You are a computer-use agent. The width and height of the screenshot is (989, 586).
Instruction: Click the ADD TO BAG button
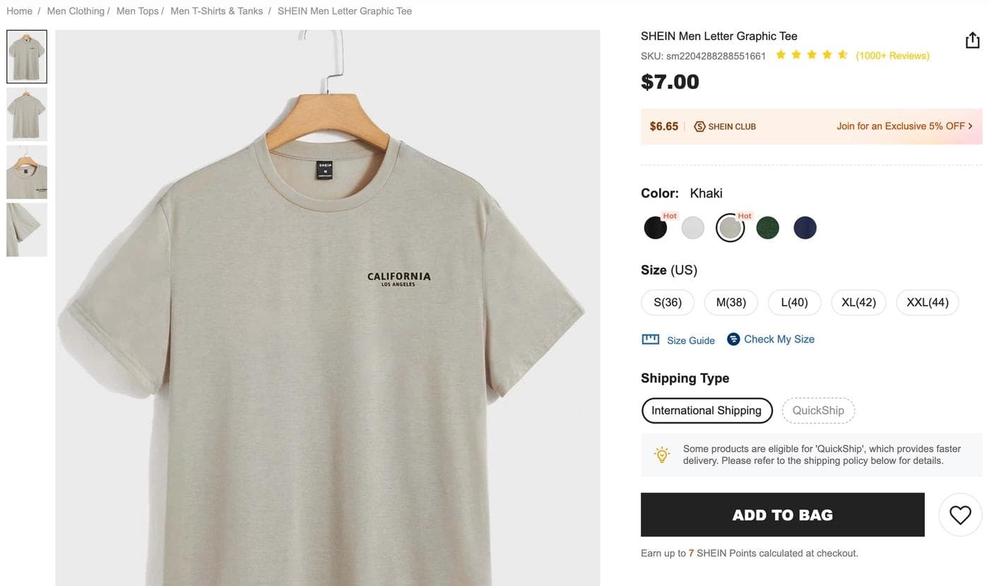pos(782,515)
